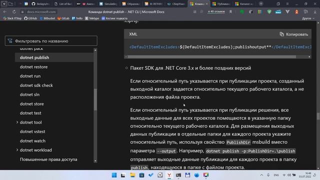Open the Trello bookmark
This screenshot has height=180, width=320.
pos(77,18)
